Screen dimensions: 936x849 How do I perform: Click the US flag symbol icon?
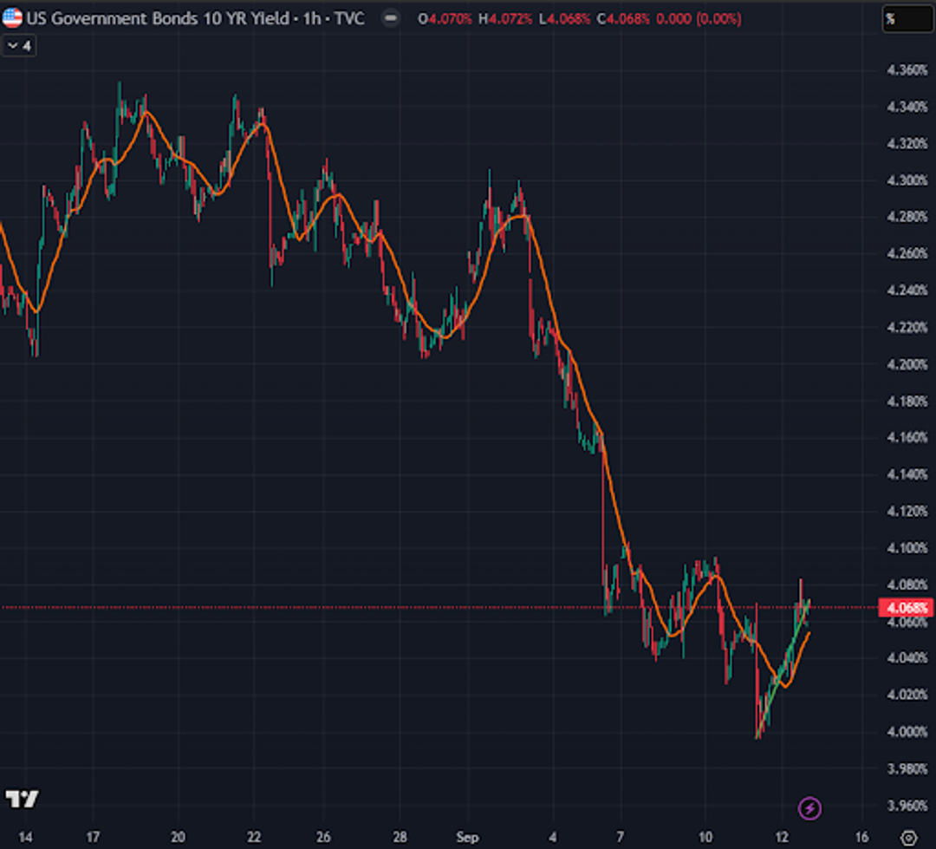12,18
